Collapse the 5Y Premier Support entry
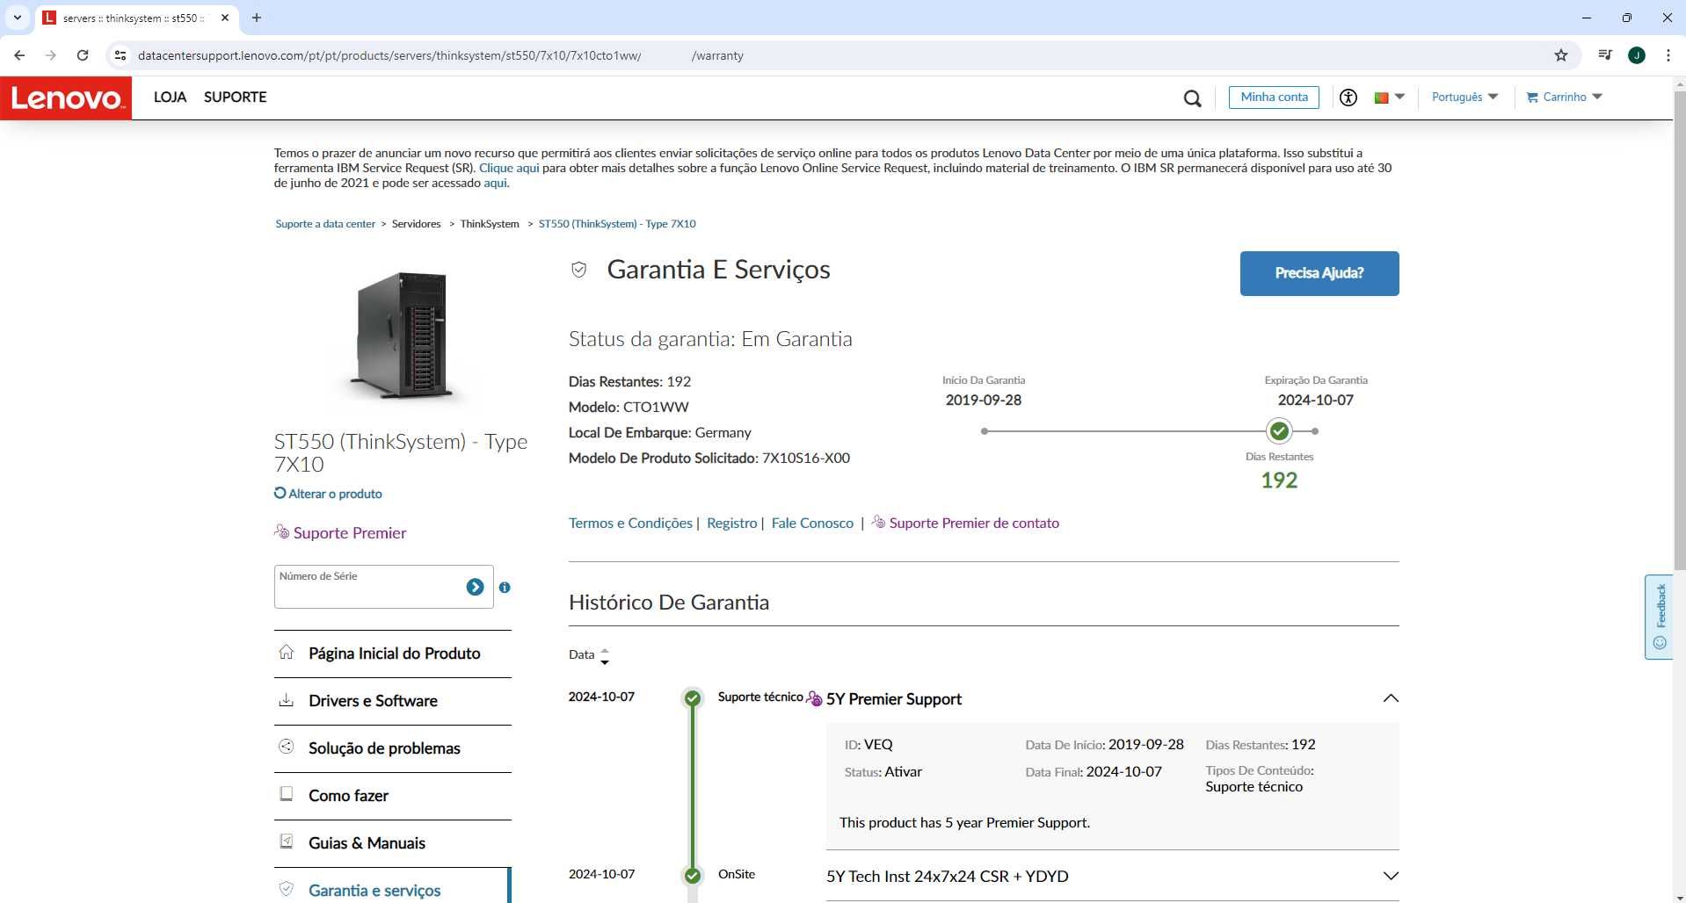 tap(1391, 698)
